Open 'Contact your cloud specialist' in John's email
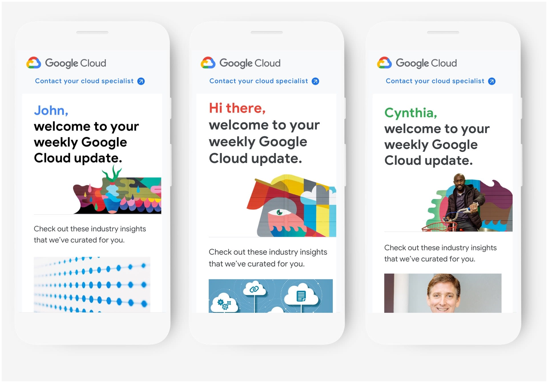Image resolution: width=548 pixels, height=383 pixels. coord(84,81)
